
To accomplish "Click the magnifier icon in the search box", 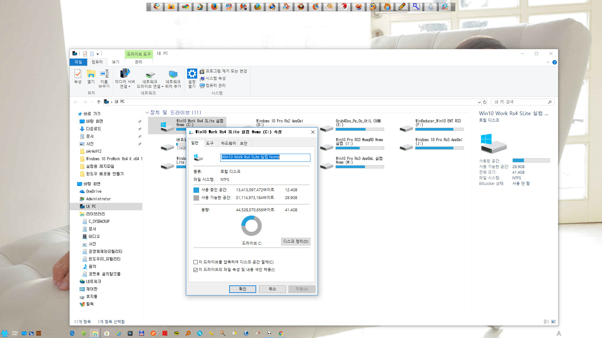I will 550,102.
